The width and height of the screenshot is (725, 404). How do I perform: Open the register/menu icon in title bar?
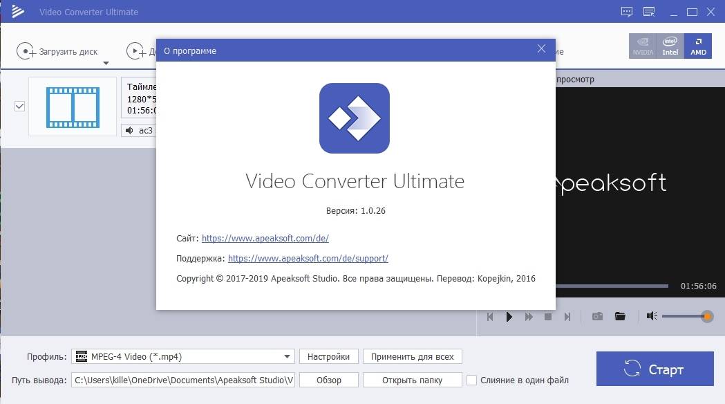[x=649, y=12]
